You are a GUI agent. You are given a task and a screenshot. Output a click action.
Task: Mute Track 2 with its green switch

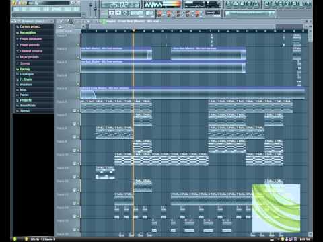click(x=78, y=58)
